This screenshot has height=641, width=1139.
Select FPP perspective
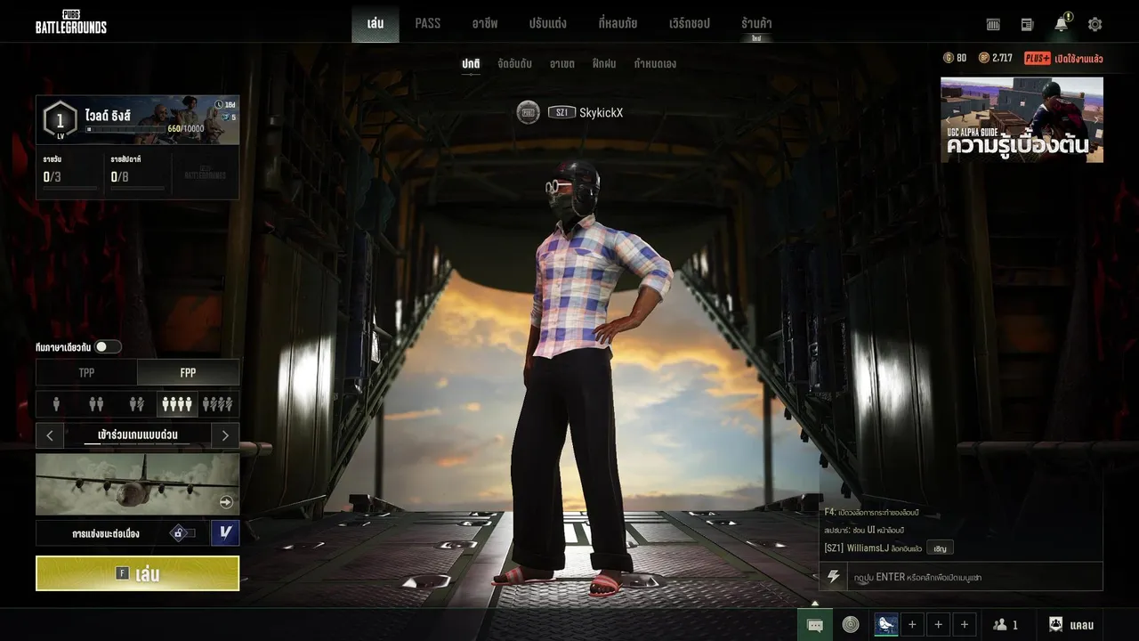[188, 372]
